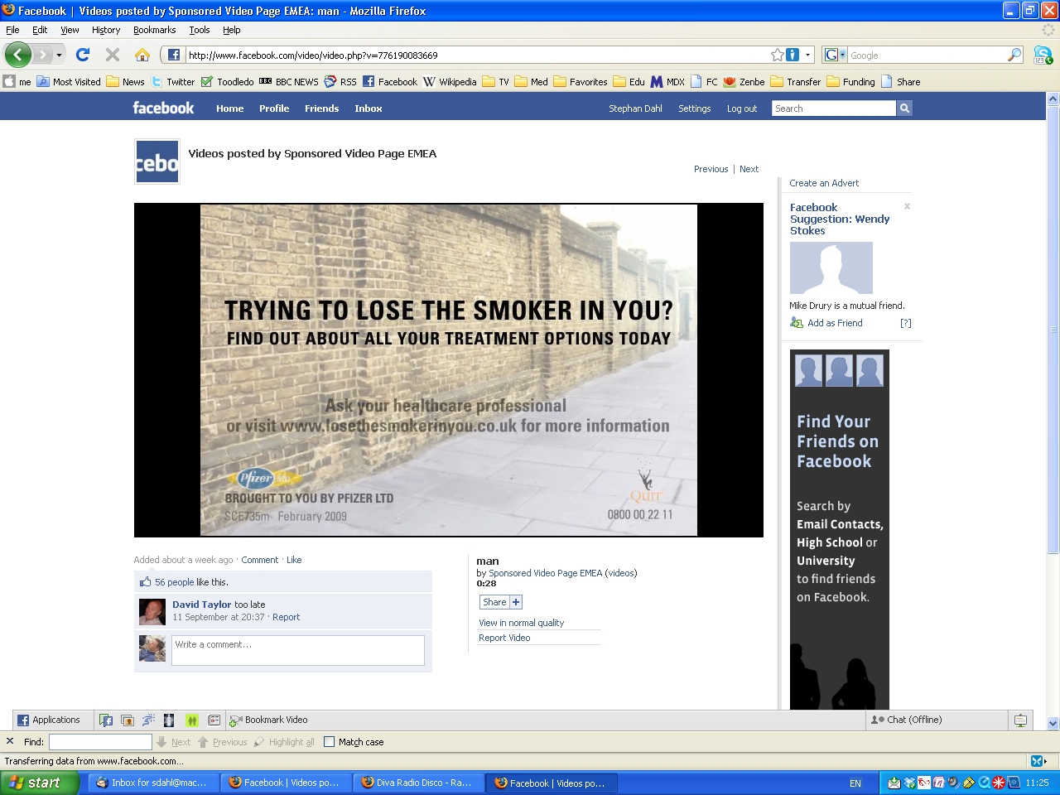This screenshot has height=795, width=1060.
Task: Open the History menu
Action: tap(106, 30)
